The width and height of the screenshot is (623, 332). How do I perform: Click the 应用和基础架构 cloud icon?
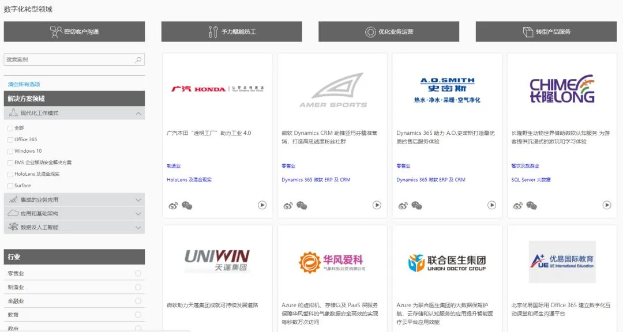click(x=13, y=213)
